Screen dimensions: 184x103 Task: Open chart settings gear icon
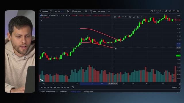(170, 11)
